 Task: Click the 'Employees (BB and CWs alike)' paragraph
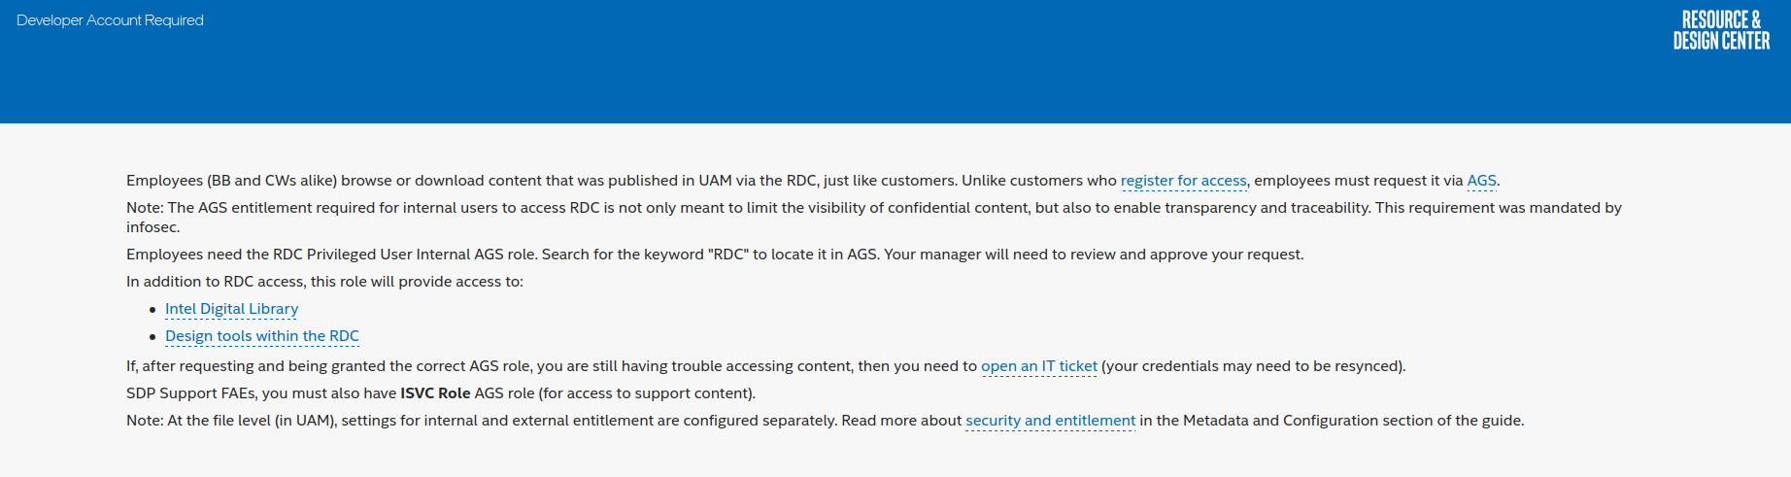[813, 181]
